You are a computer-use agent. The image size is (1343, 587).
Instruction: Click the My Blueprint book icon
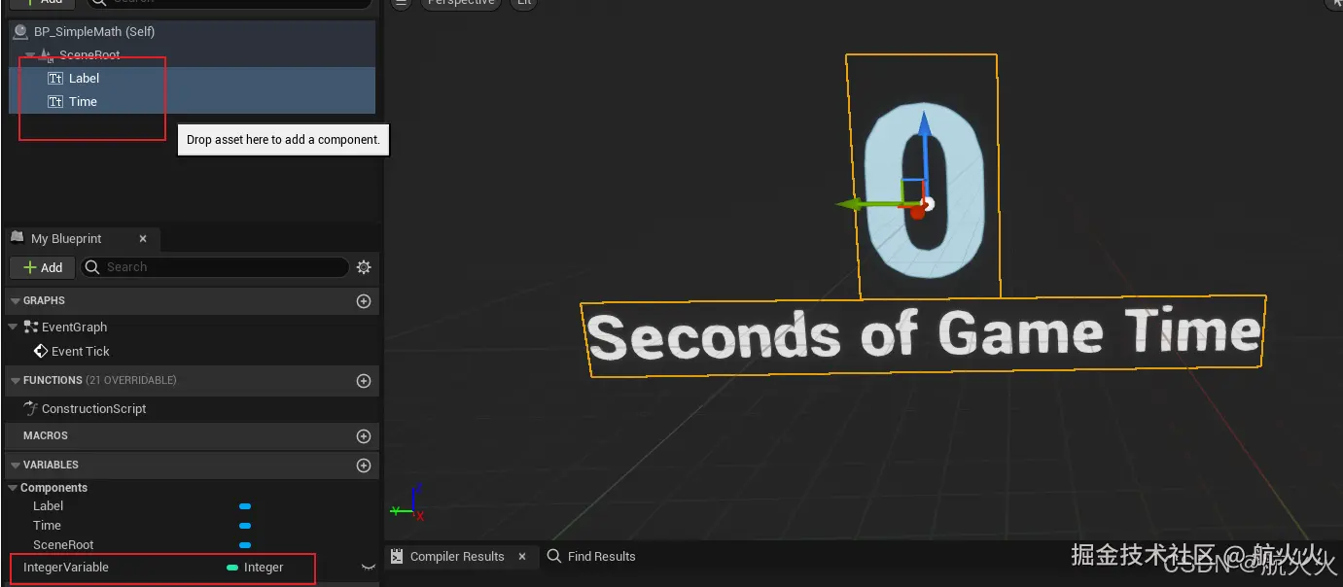[17, 238]
